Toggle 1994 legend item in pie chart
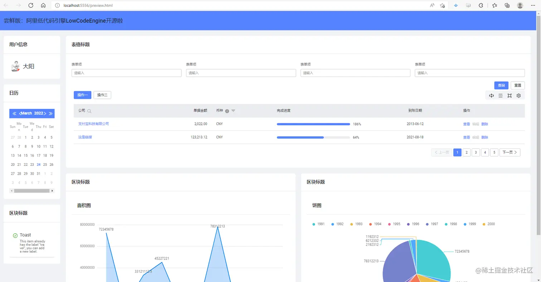 click(375, 224)
